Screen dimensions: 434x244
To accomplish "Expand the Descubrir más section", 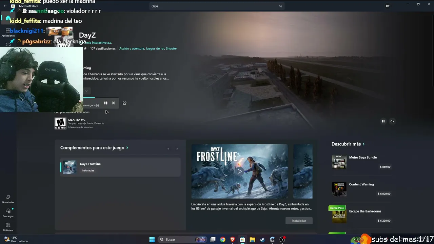I will click(x=348, y=144).
